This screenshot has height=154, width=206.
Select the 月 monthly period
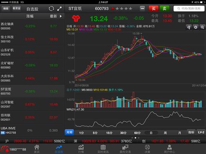[x=180, y=133]
